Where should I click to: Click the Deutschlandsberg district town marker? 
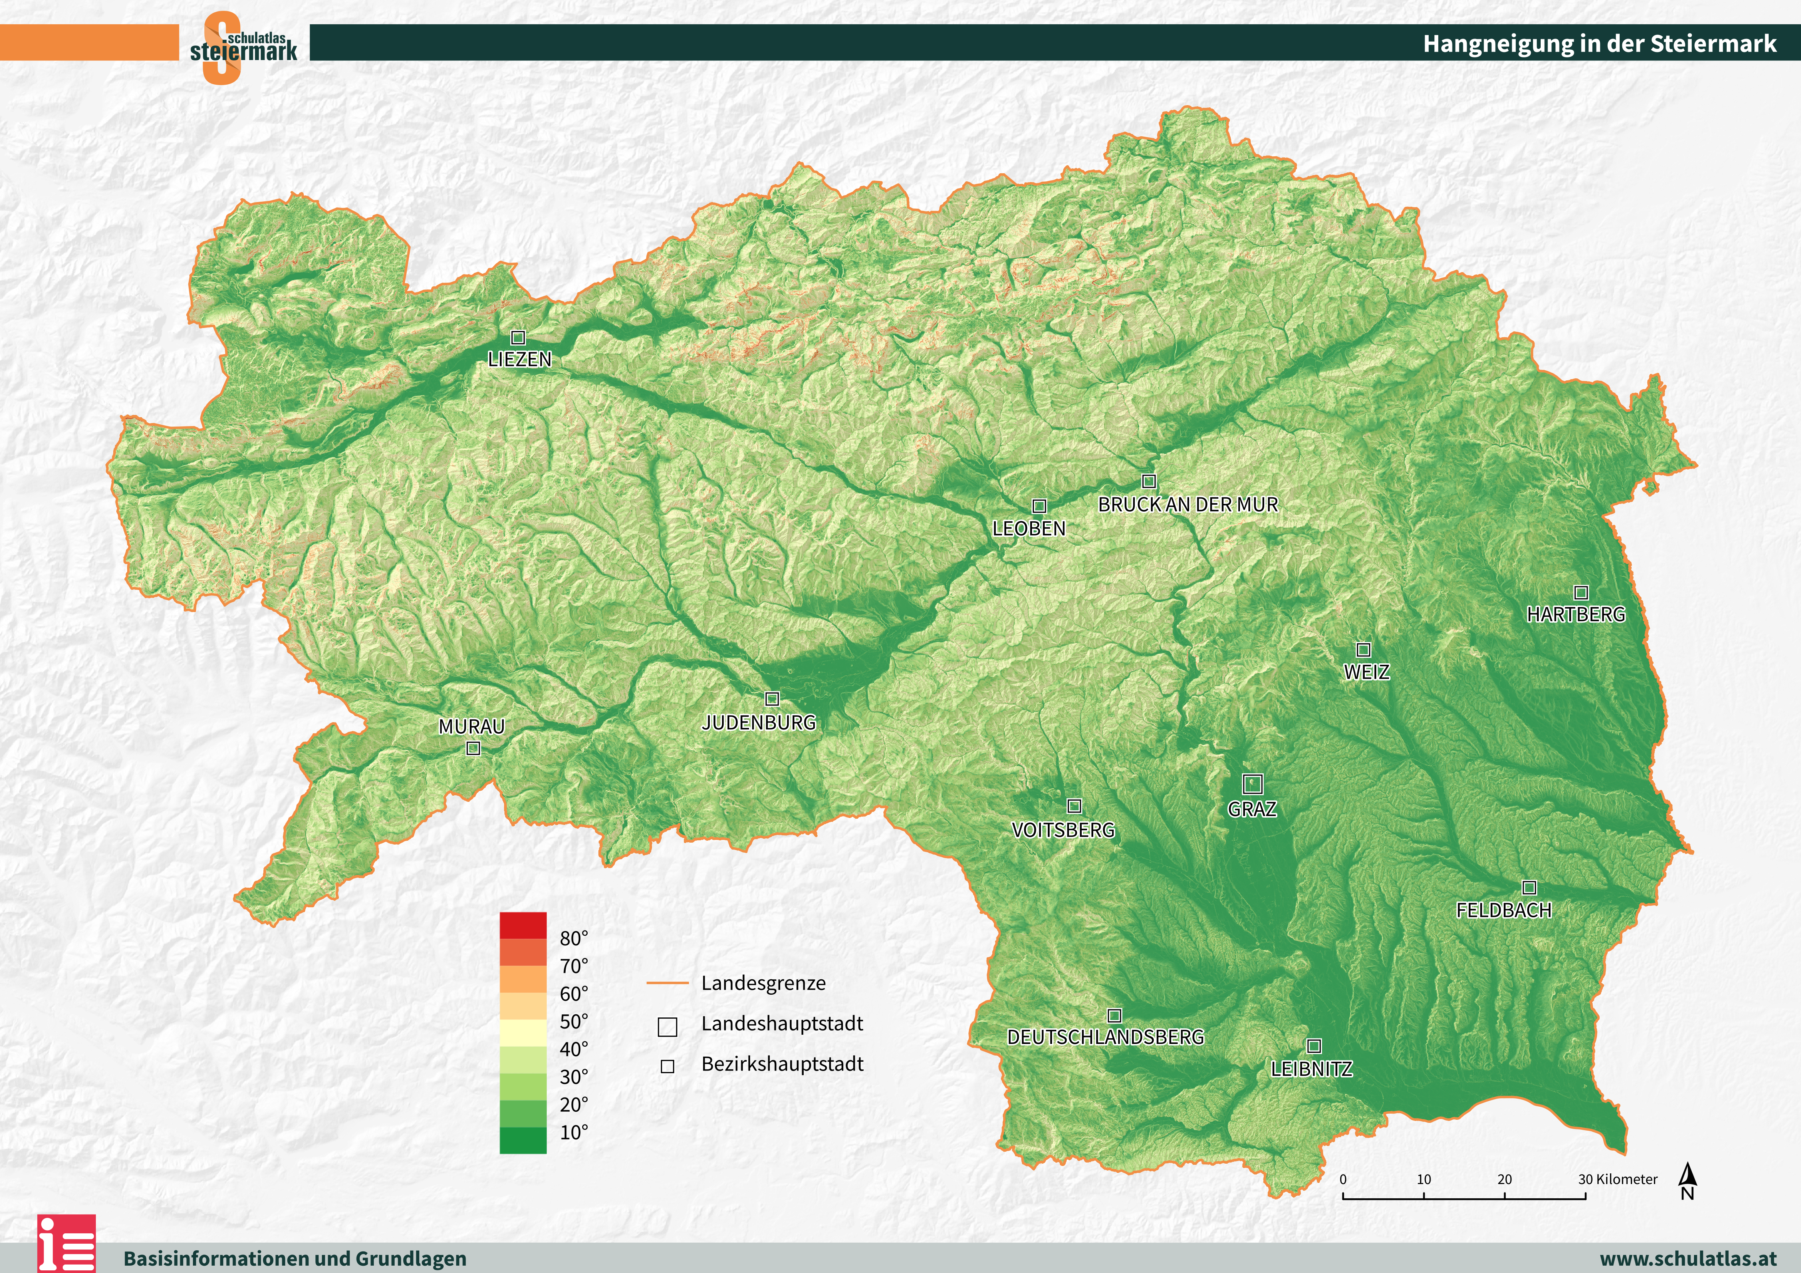pyautogui.click(x=1115, y=1016)
